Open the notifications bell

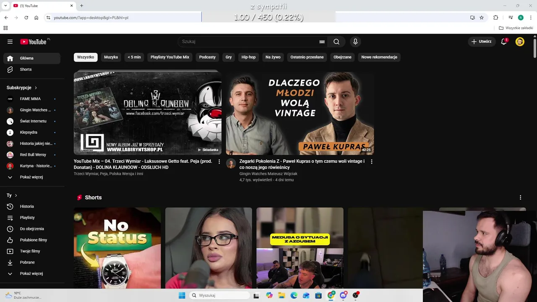click(504, 42)
